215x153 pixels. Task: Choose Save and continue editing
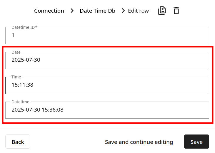[x=139, y=142]
